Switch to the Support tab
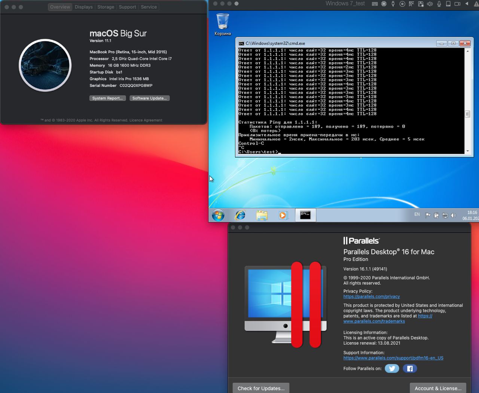The height and width of the screenshot is (393, 479). 127,7
